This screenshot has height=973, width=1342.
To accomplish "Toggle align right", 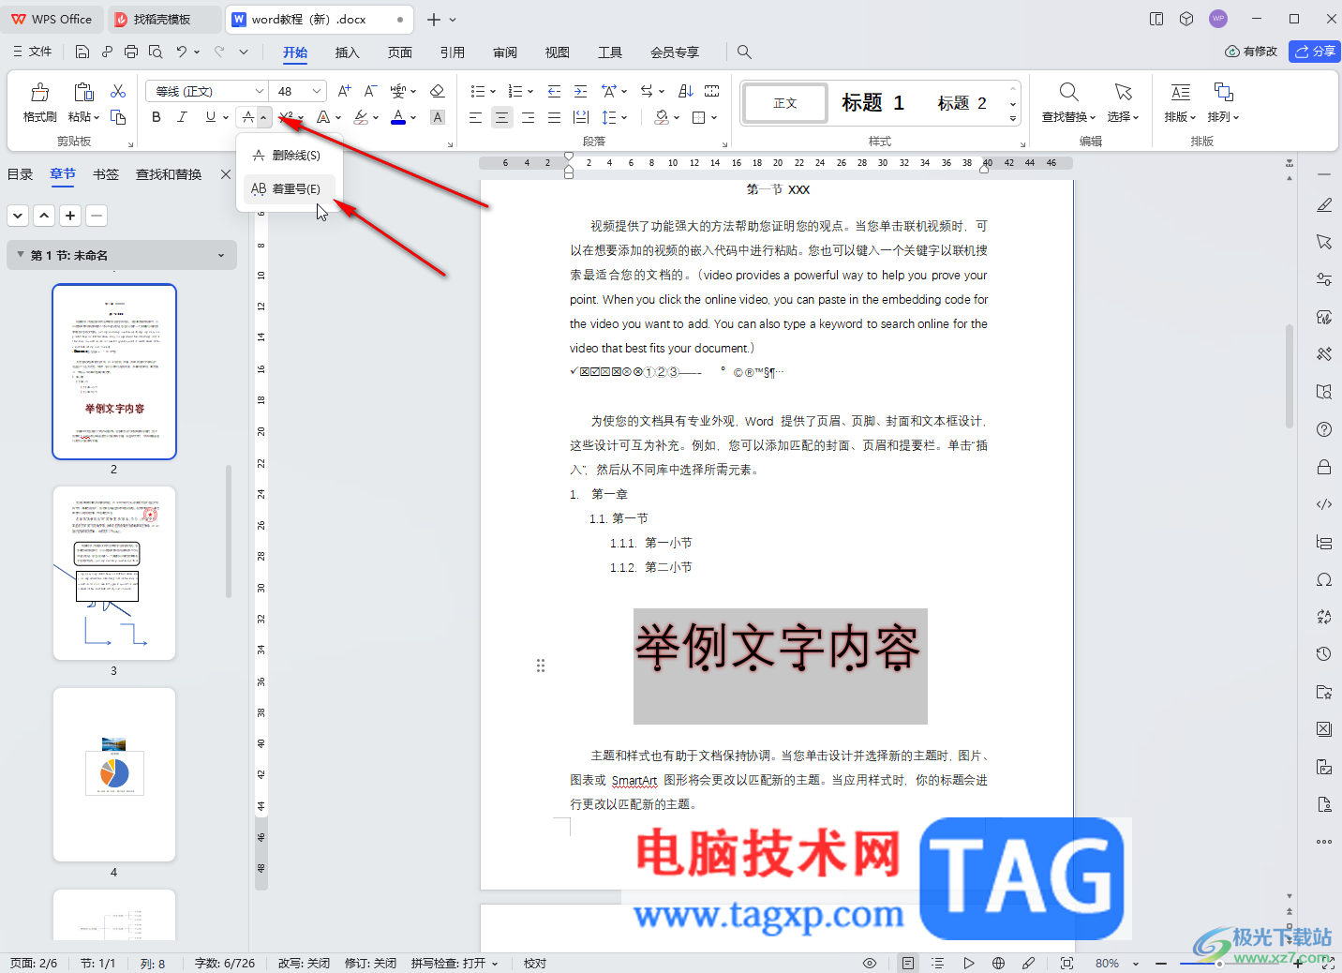I will coord(528,117).
